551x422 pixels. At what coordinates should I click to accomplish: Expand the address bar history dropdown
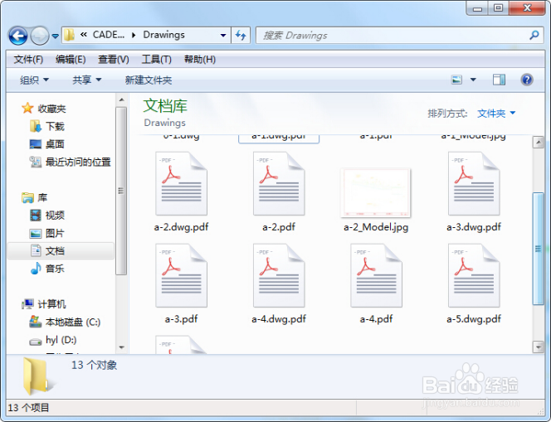click(223, 35)
